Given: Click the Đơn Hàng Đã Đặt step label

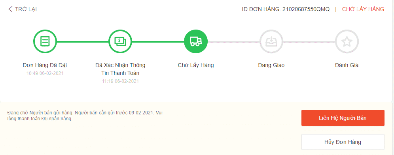Looking at the screenshot, I should [45, 65].
